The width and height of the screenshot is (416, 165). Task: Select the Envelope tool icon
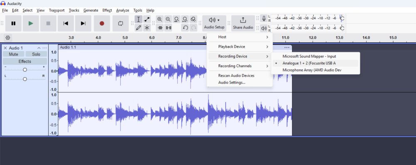click(x=147, y=19)
